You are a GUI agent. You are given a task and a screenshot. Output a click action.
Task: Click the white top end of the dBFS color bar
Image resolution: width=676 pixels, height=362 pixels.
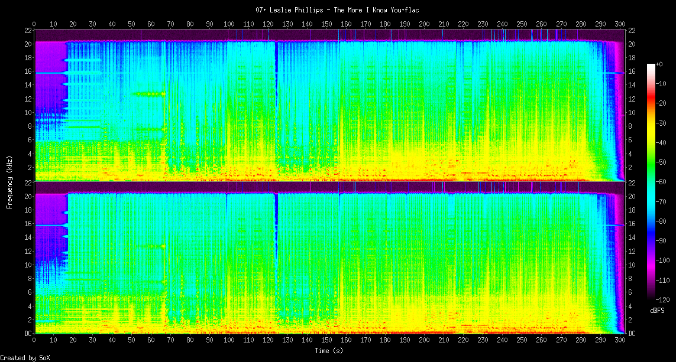point(651,66)
